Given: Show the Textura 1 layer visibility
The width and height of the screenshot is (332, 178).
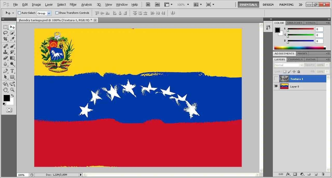Looking at the screenshot, I should pyautogui.click(x=276, y=79).
